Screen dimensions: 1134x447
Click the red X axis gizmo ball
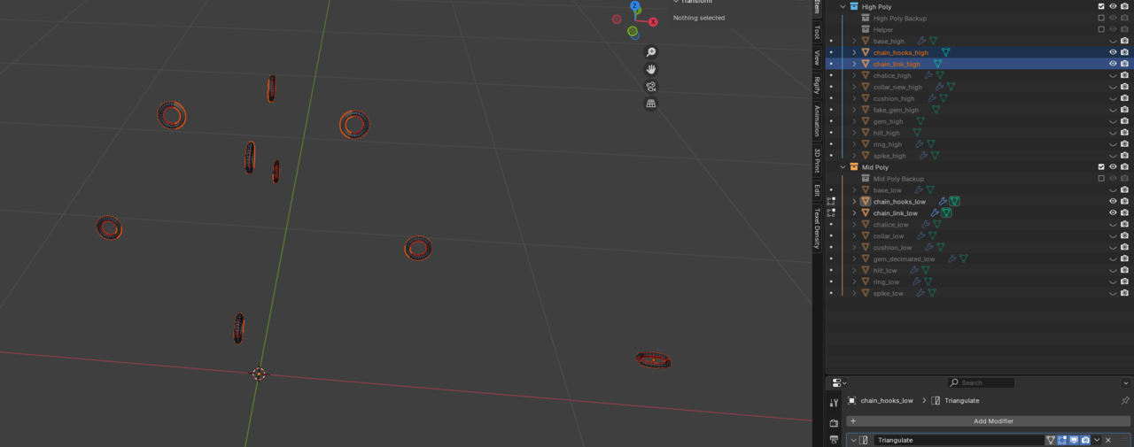(654, 22)
